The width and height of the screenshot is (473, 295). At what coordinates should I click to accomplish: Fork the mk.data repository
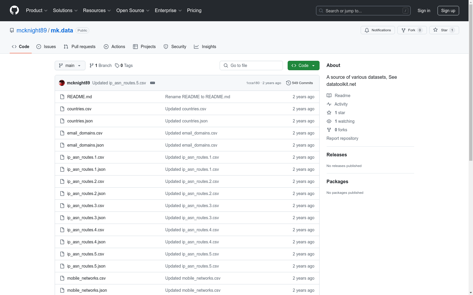(412, 30)
